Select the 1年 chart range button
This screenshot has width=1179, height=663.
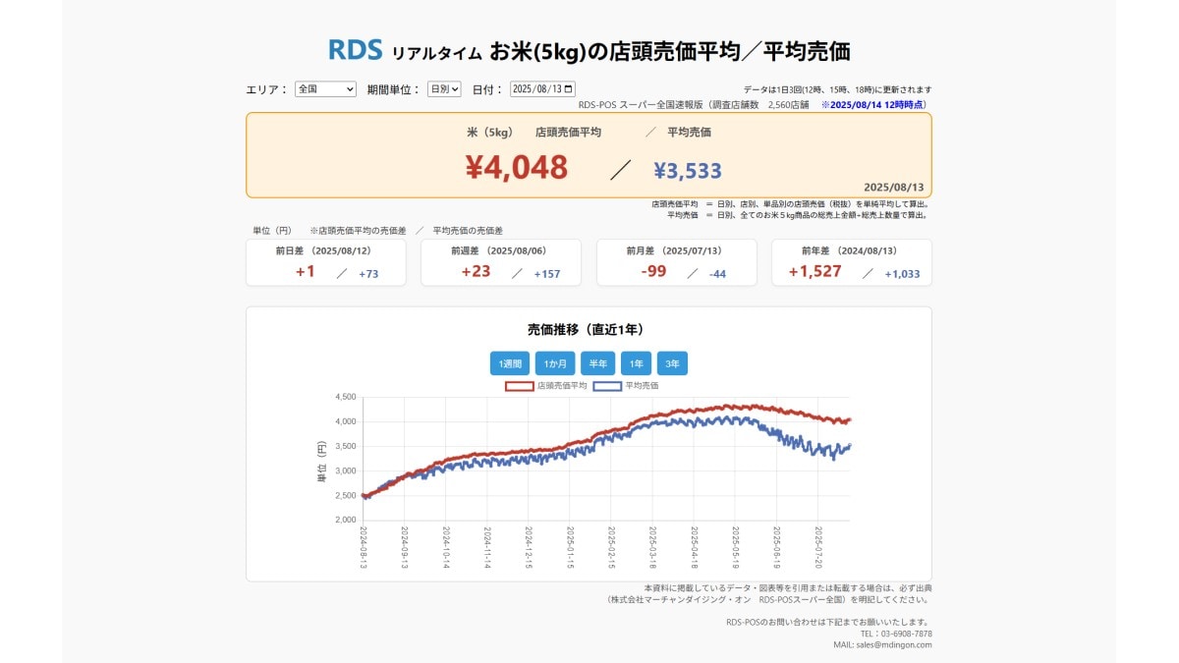636,363
